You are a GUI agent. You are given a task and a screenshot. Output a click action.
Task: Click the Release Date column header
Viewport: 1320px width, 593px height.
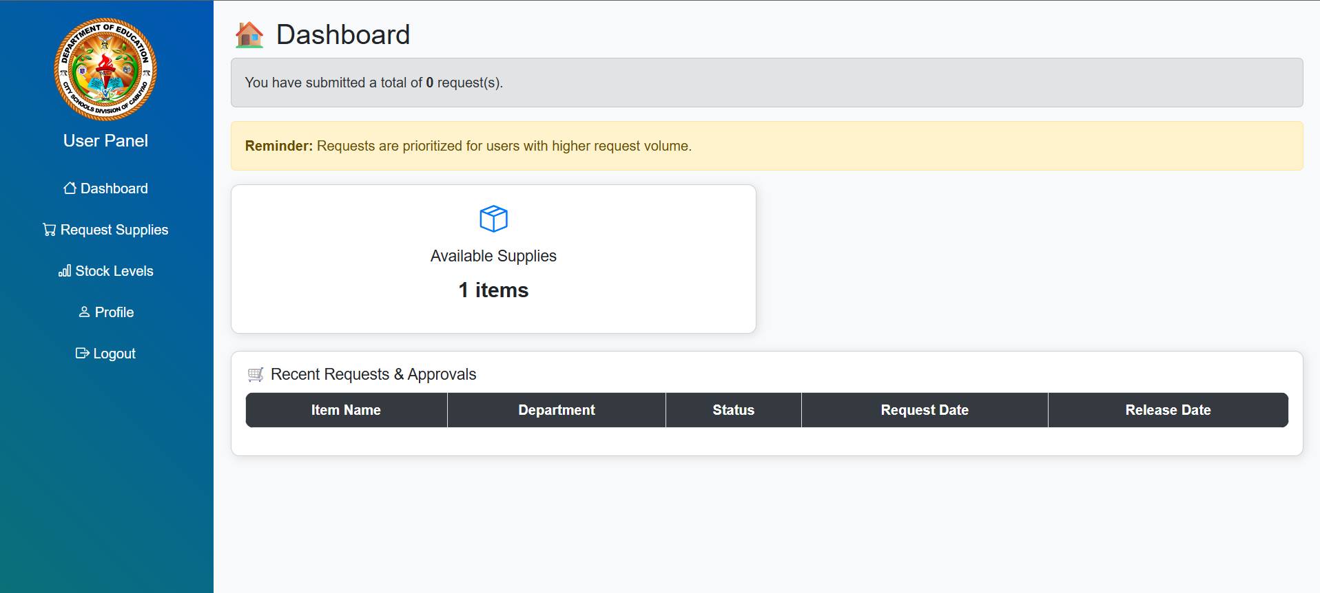pos(1168,410)
